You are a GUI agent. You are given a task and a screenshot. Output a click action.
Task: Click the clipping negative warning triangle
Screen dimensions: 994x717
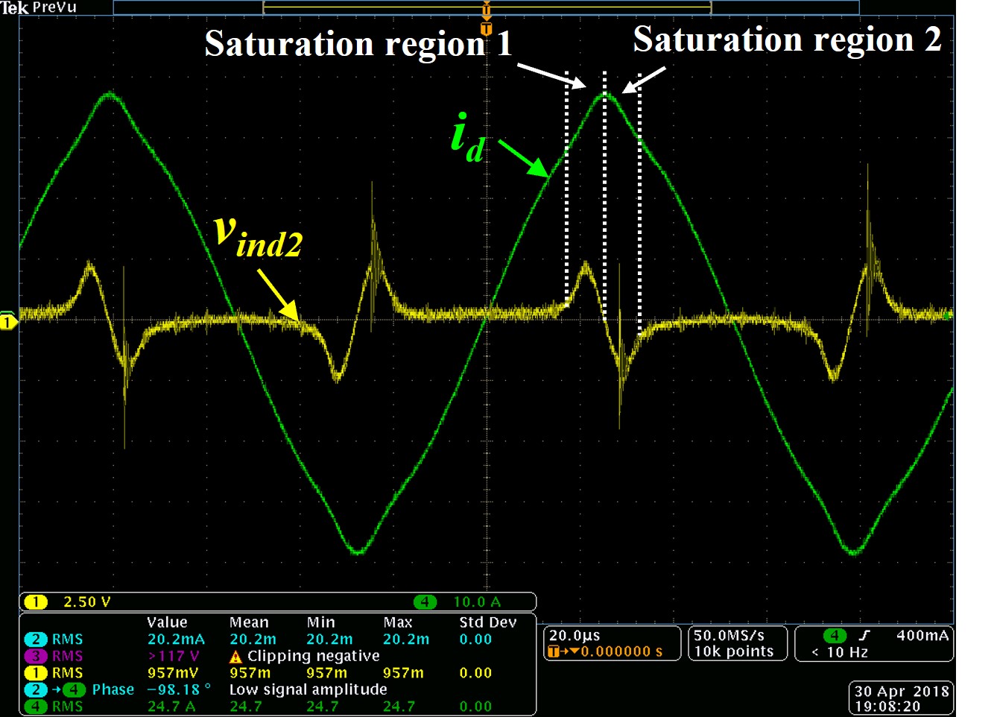236,657
